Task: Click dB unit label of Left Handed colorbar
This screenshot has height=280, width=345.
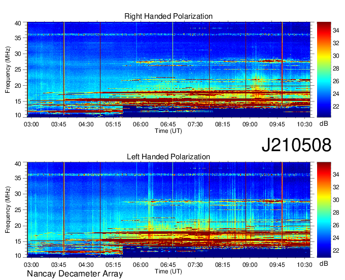Action: [x=324, y=263]
